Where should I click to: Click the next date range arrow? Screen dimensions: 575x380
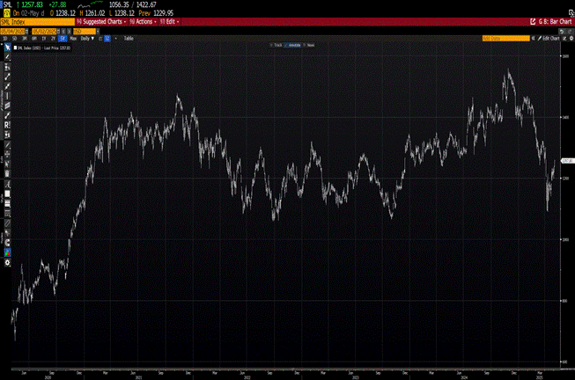point(69,32)
